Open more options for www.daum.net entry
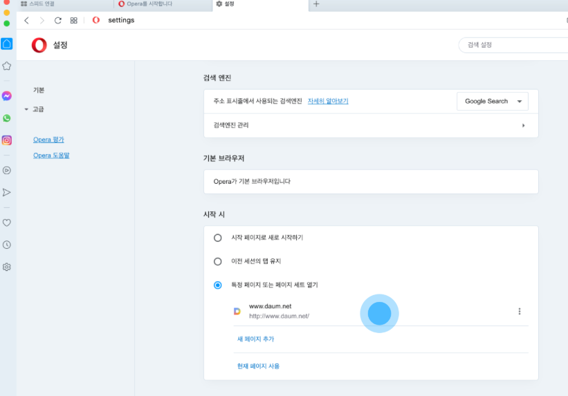 coord(520,311)
